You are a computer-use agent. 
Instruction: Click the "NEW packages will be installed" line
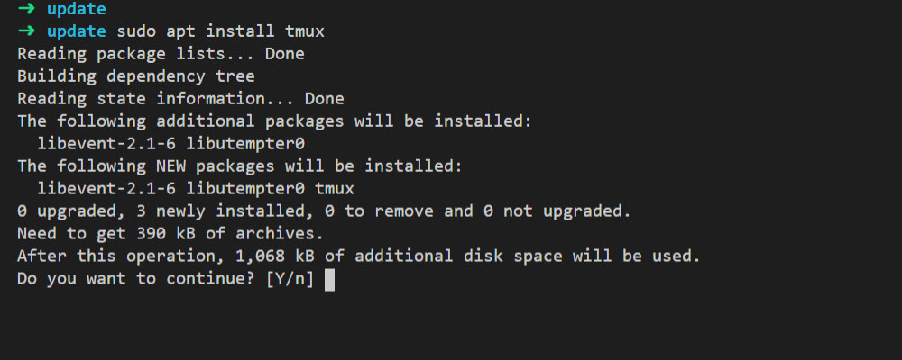(x=240, y=166)
